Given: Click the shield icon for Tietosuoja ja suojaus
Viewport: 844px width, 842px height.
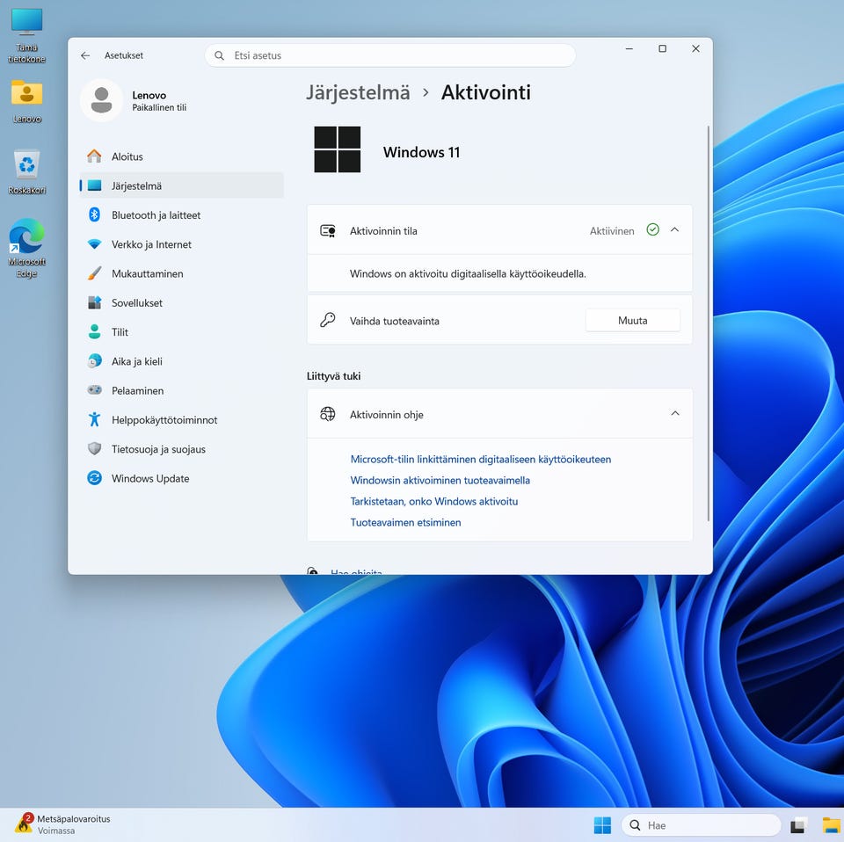Looking at the screenshot, I should coord(94,449).
